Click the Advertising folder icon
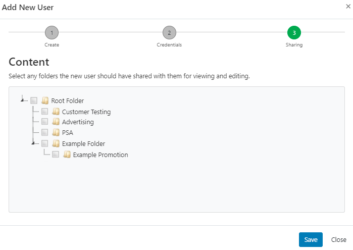Image resolution: width=353 pixels, height=250 pixels. click(56, 122)
